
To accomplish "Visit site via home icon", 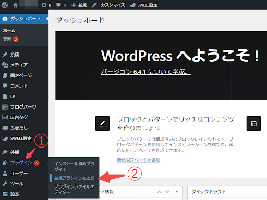I will coord(15,5).
